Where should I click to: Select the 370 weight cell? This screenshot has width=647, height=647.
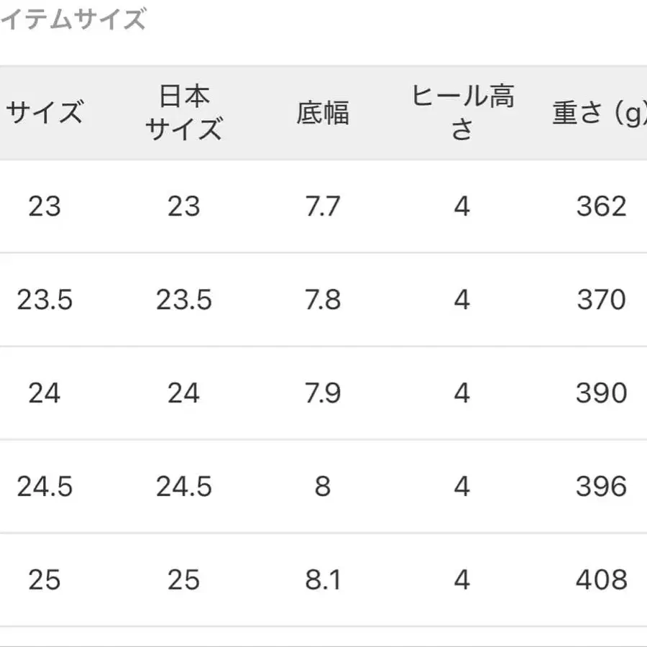[602, 300]
